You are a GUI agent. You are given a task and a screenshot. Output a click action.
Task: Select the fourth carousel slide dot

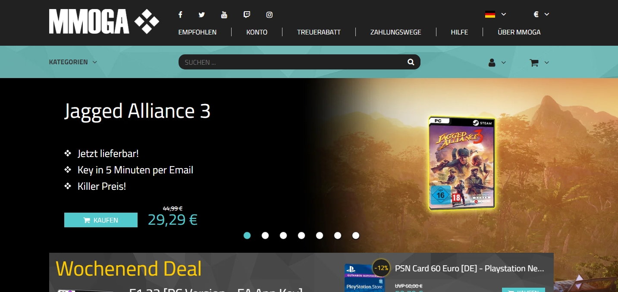(x=301, y=235)
